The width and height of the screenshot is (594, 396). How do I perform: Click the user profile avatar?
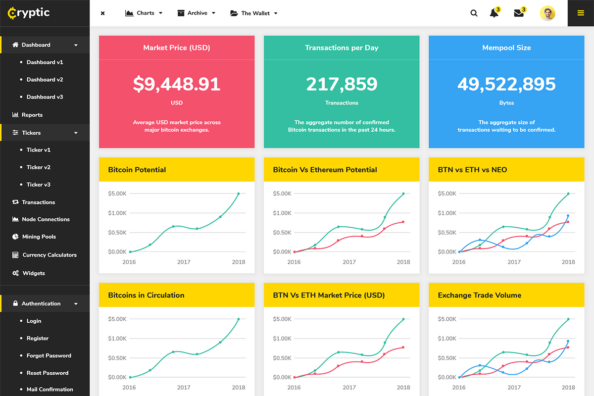click(x=547, y=13)
